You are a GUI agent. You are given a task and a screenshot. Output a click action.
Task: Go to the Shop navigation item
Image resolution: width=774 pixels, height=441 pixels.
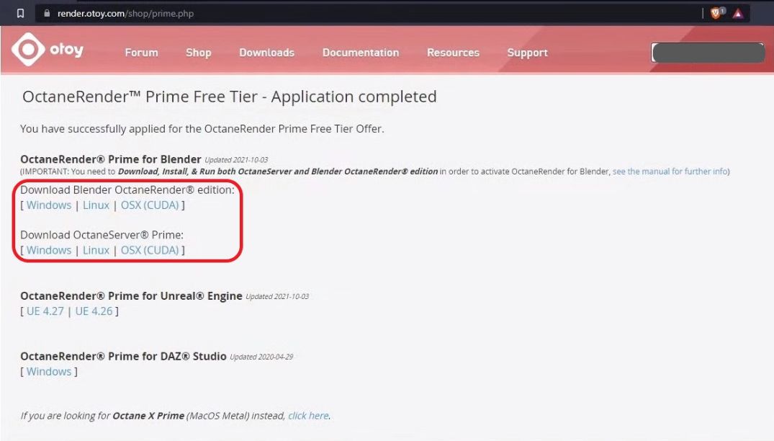pyautogui.click(x=198, y=53)
